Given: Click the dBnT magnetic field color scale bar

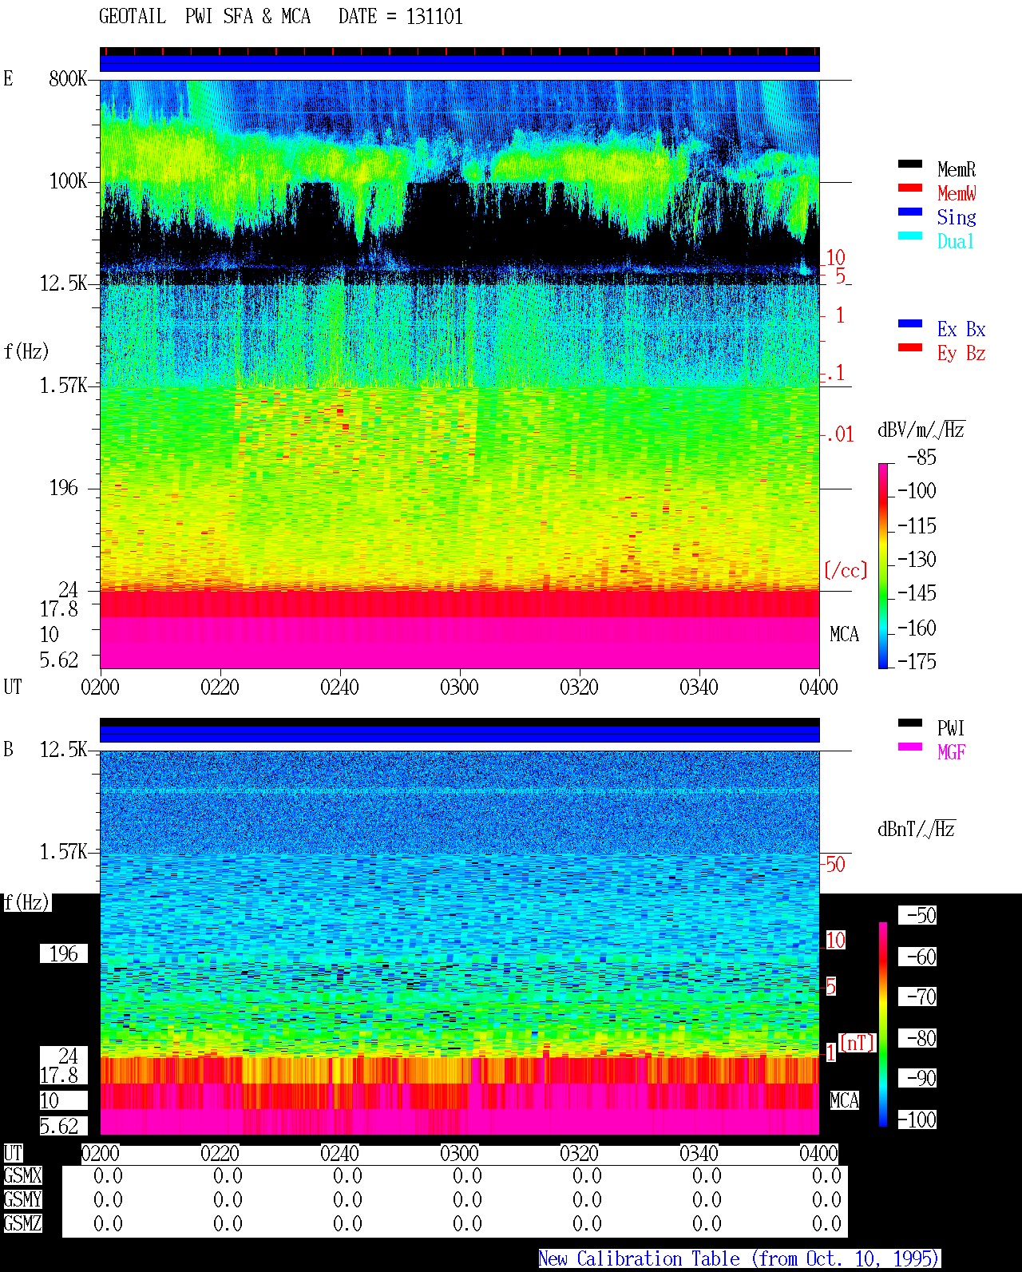Looking at the screenshot, I should [x=883, y=1024].
